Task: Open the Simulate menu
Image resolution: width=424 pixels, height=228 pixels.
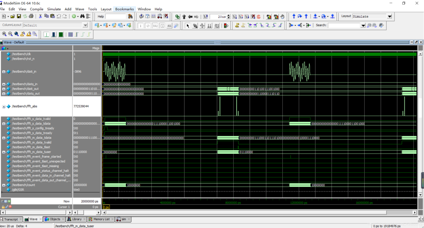Action: coord(54,9)
